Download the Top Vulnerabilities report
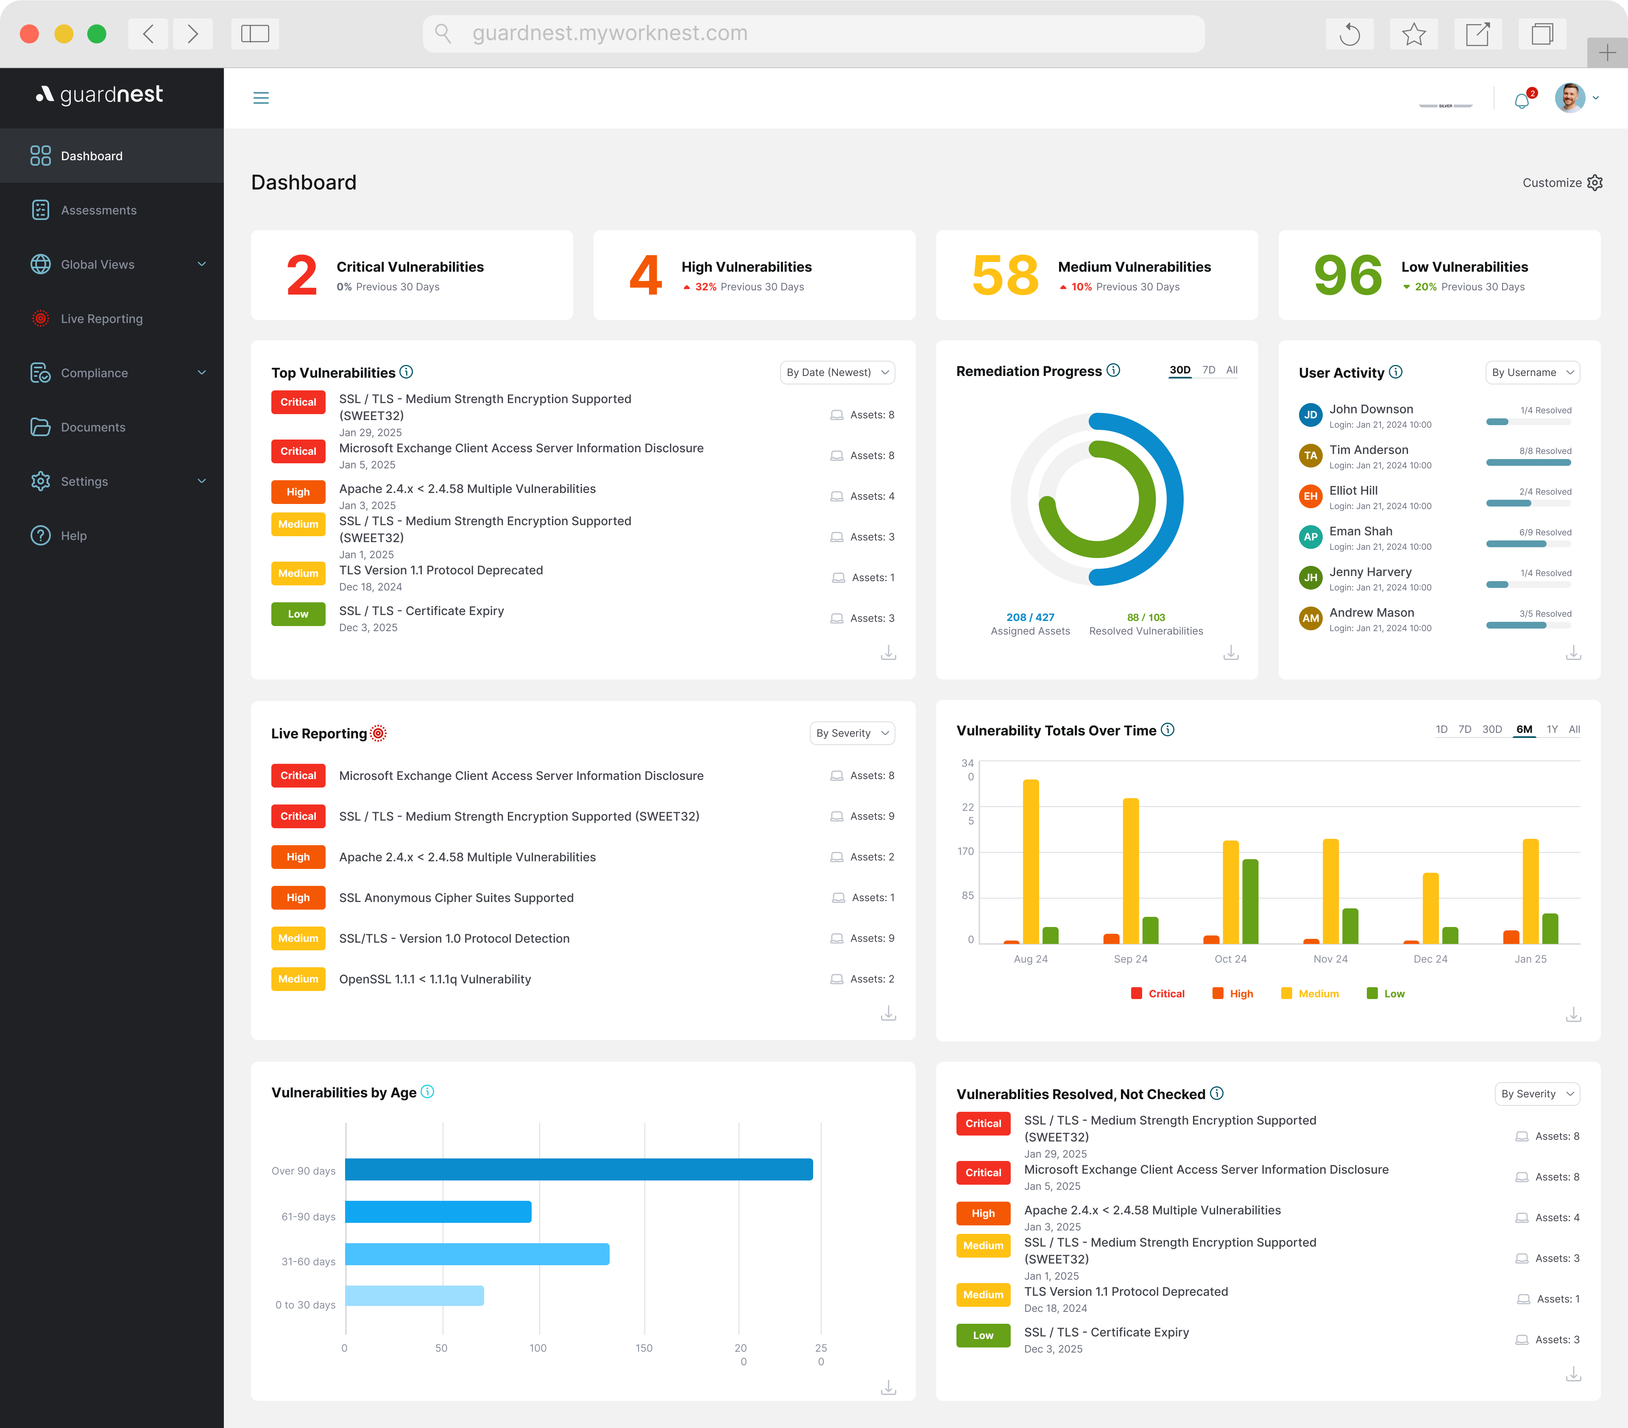The width and height of the screenshot is (1628, 1428). (x=888, y=653)
